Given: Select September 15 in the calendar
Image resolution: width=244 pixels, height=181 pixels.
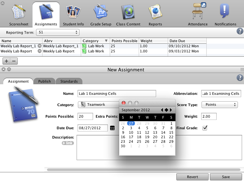Looking at the screenshot, I should [x=171, y=133].
